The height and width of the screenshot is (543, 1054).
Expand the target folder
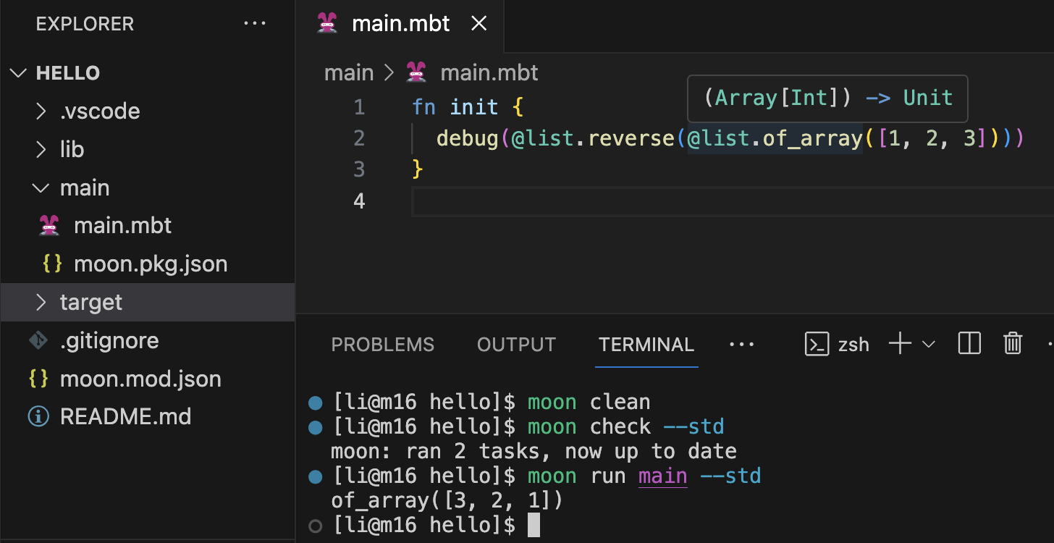pyautogui.click(x=90, y=303)
